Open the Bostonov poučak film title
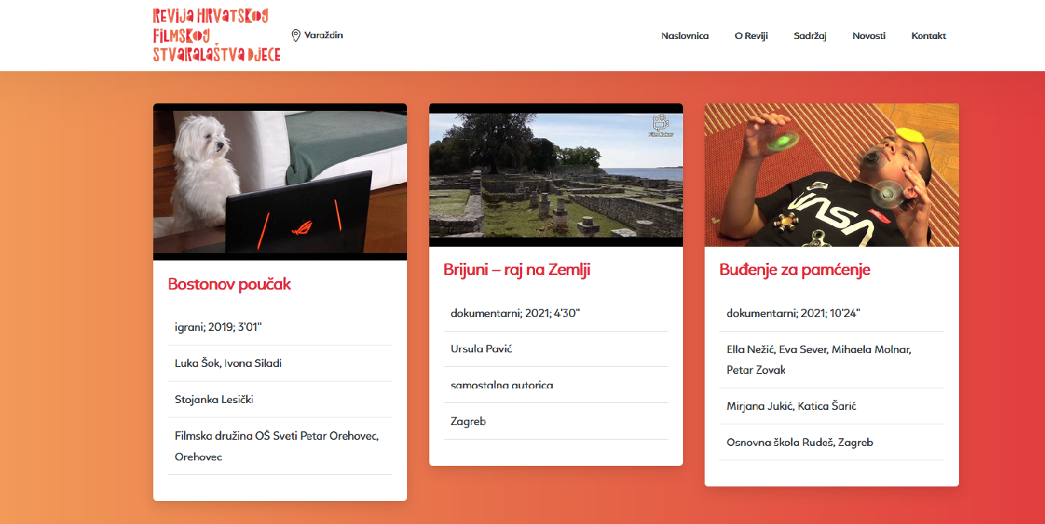This screenshot has height=524, width=1045. pos(229,284)
